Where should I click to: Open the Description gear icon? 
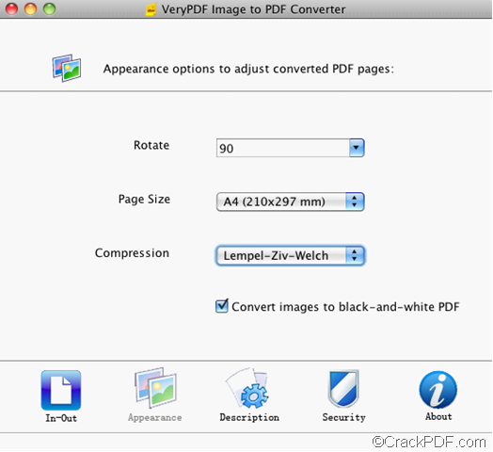coord(248,388)
